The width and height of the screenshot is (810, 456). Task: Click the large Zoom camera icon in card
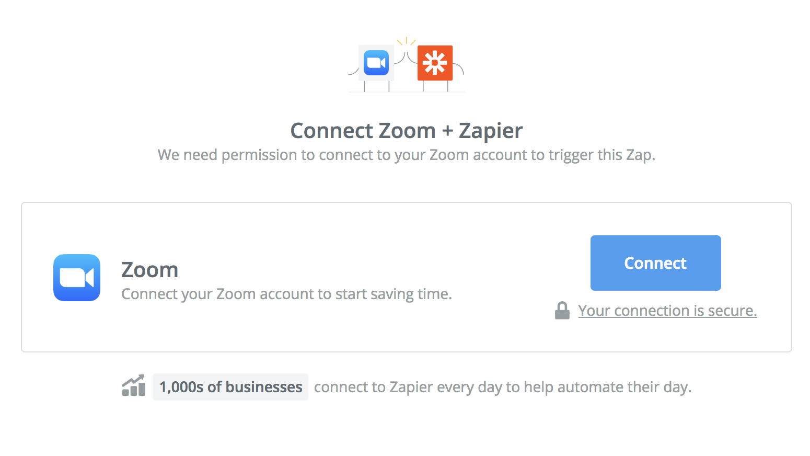coord(77,278)
